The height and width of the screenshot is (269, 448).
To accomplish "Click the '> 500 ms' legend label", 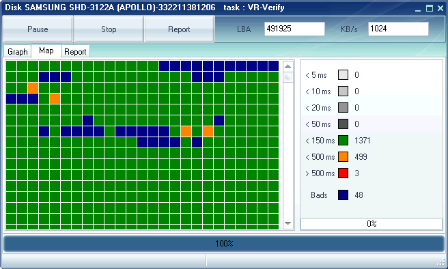I will tap(320, 173).
